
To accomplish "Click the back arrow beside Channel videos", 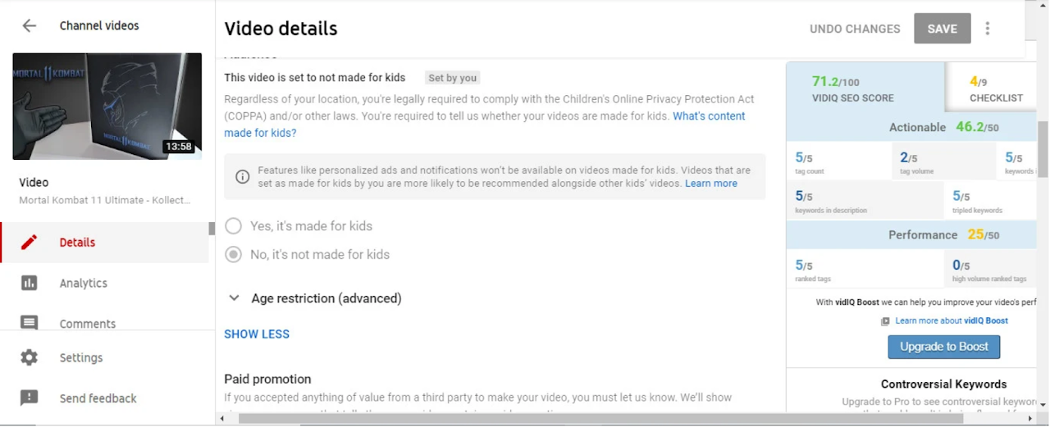I will tap(30, 25).
